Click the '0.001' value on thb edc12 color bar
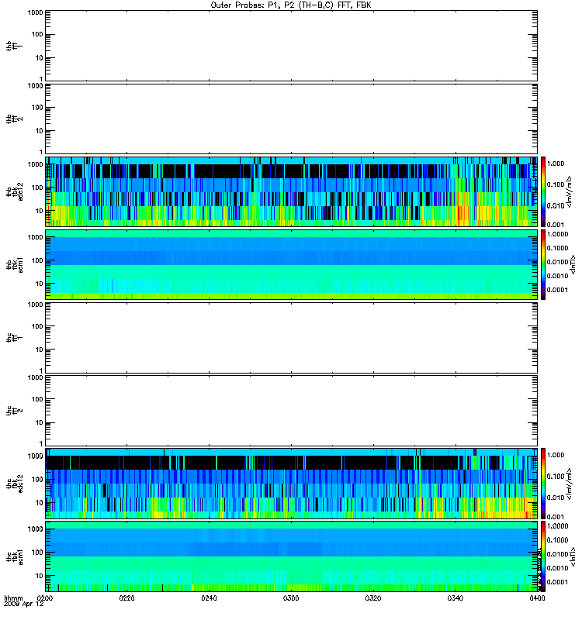Screen dimensions: 582x620 click(x=556, y=225)
